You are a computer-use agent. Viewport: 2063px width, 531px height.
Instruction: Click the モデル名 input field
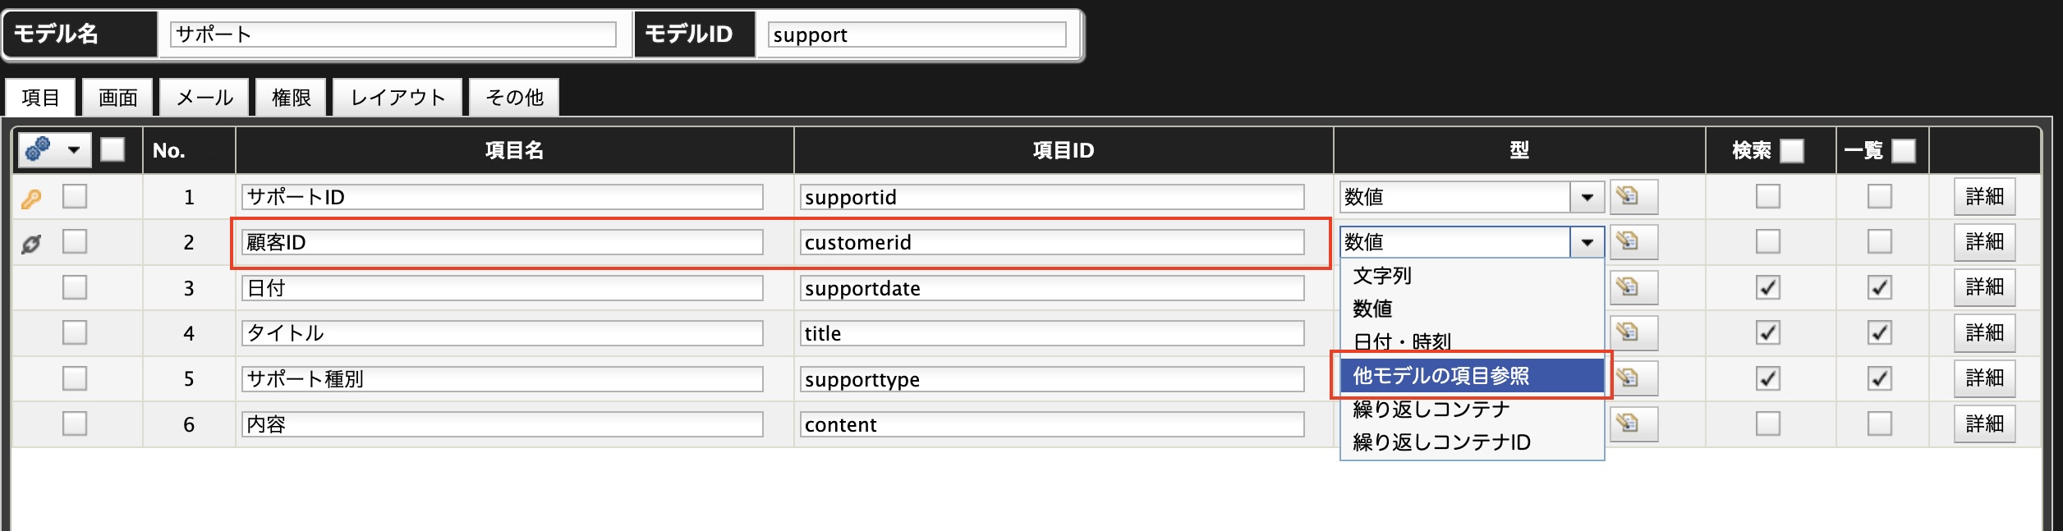393,34
